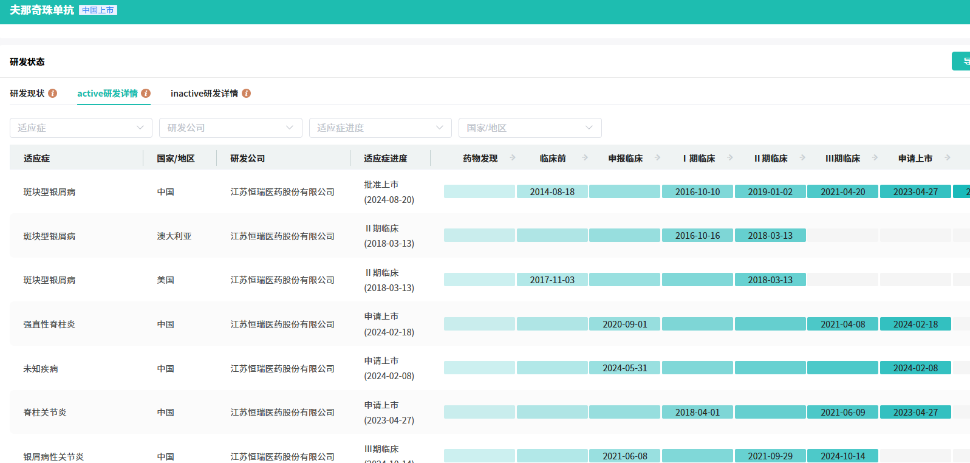Click the 中国上市 status tag in header
The image size is (970, 463).
pos(98,10)
